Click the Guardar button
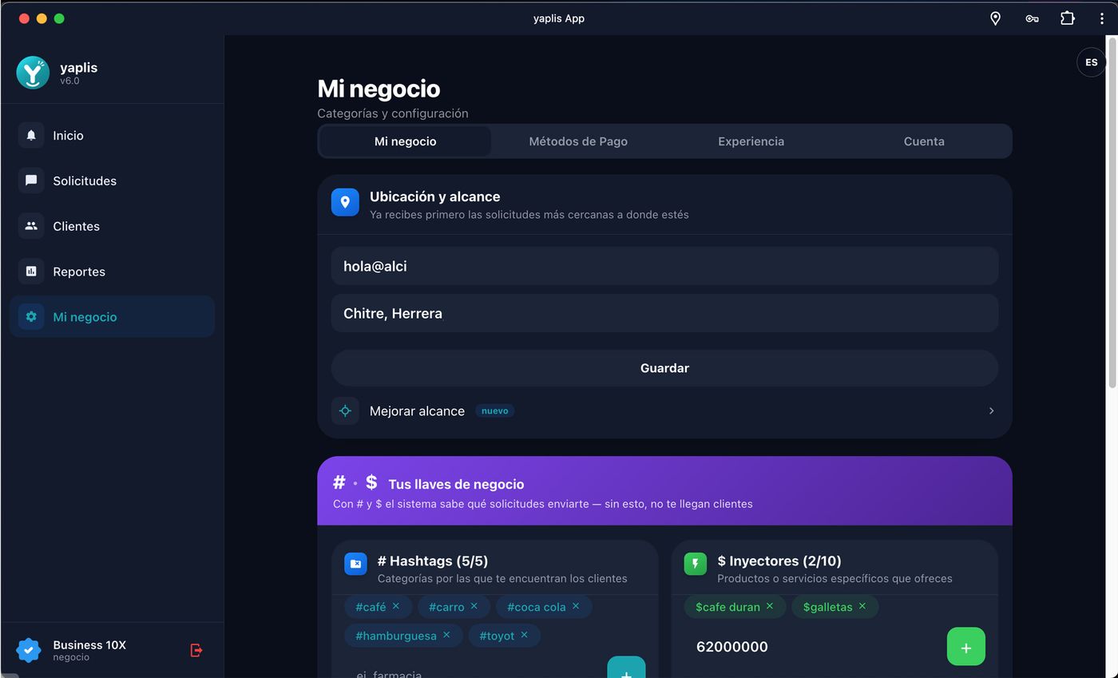1118x678 pixels. point(664,368)
